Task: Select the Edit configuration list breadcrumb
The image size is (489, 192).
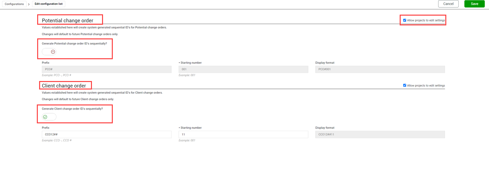Action: pyautogui.click(x=49, y=4)
